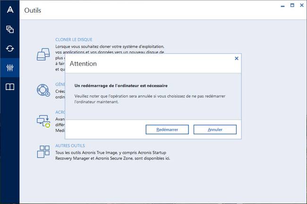Image resolution: width=307 pixels, height=204 pixels.
Task: Maximize the Acronis window
Action: point(292,5)
